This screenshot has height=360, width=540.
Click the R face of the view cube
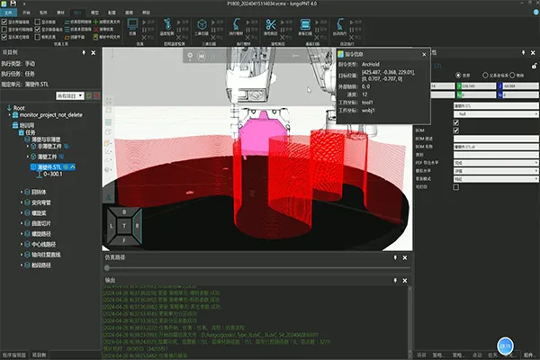(x=137, y=226)
